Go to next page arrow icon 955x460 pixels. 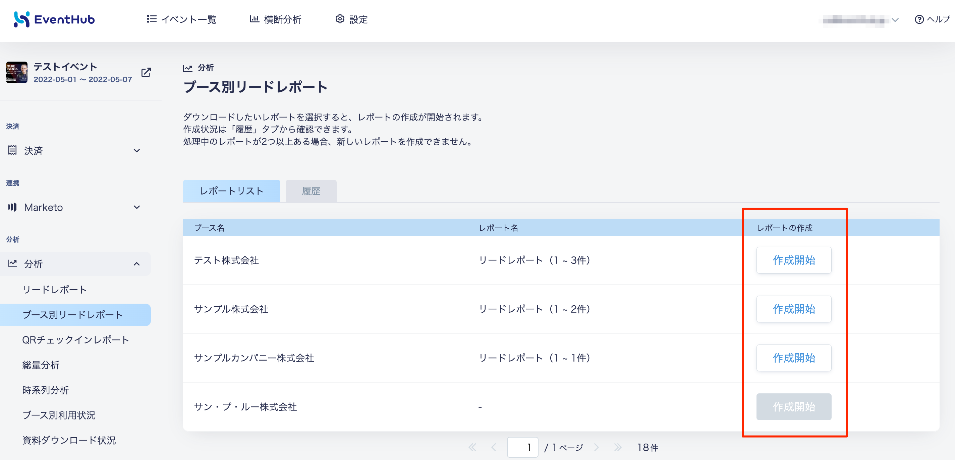pos(597,447)
